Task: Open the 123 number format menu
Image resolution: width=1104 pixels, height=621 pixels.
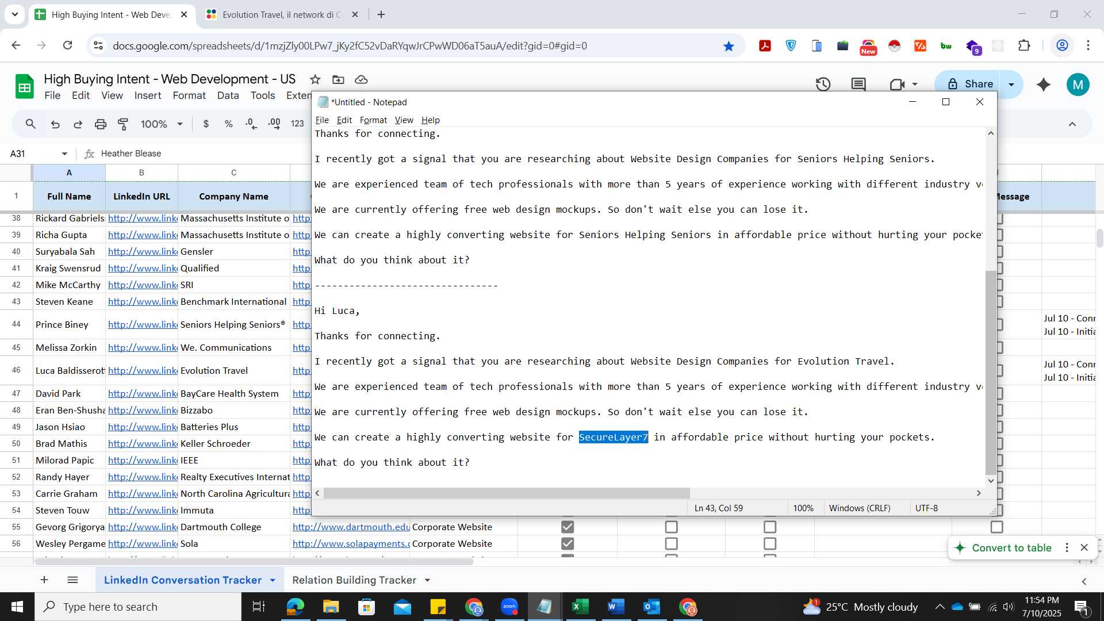Action: tap(297, 124)
